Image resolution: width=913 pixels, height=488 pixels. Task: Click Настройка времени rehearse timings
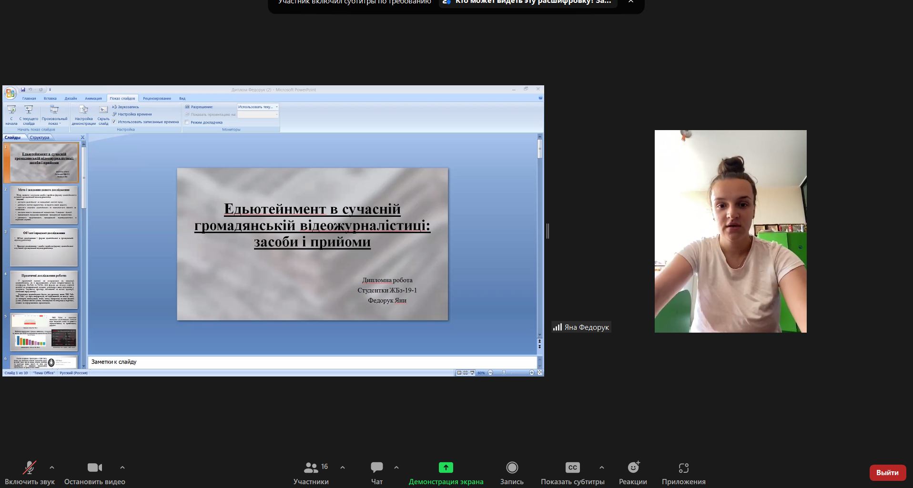pos(132,114)
